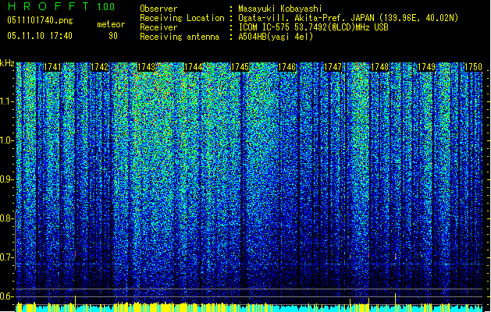Viewport: 491px width, 312px height.
Task: Click the 1746 time marker
Action: [286, 67]
